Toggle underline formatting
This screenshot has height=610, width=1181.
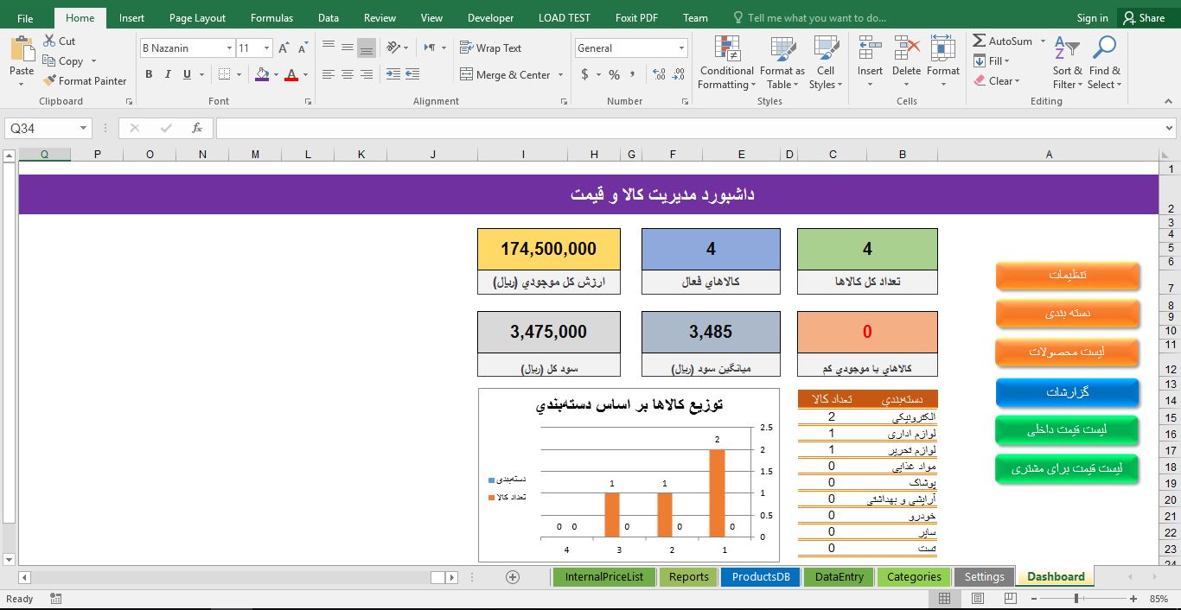183,74
